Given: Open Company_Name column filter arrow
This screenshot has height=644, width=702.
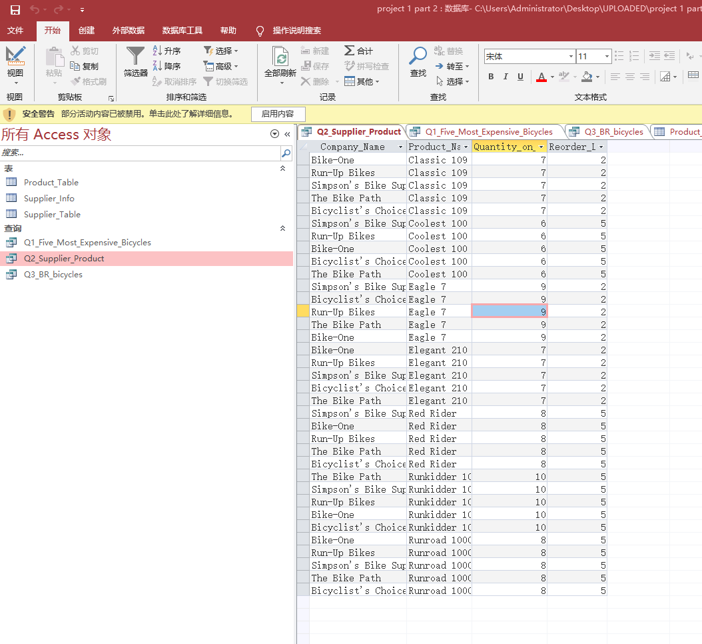Looking at the screenshot, I should 400,147.
